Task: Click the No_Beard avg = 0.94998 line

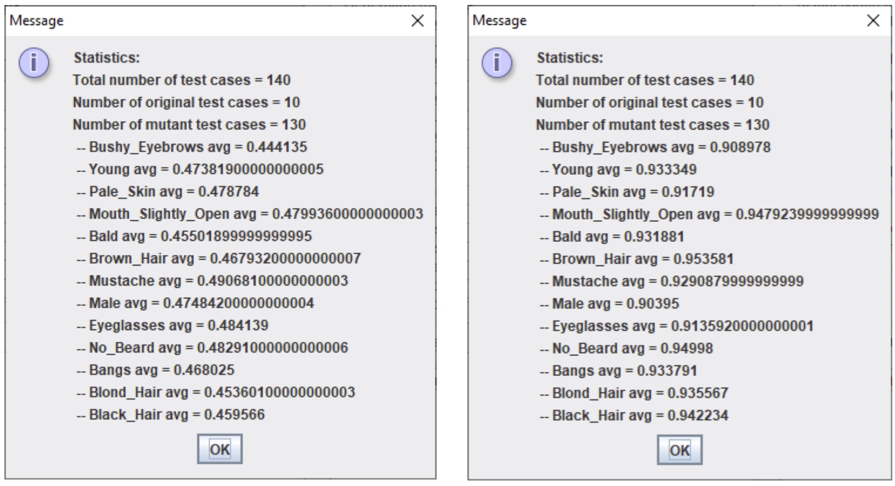Action: (626, 348)
